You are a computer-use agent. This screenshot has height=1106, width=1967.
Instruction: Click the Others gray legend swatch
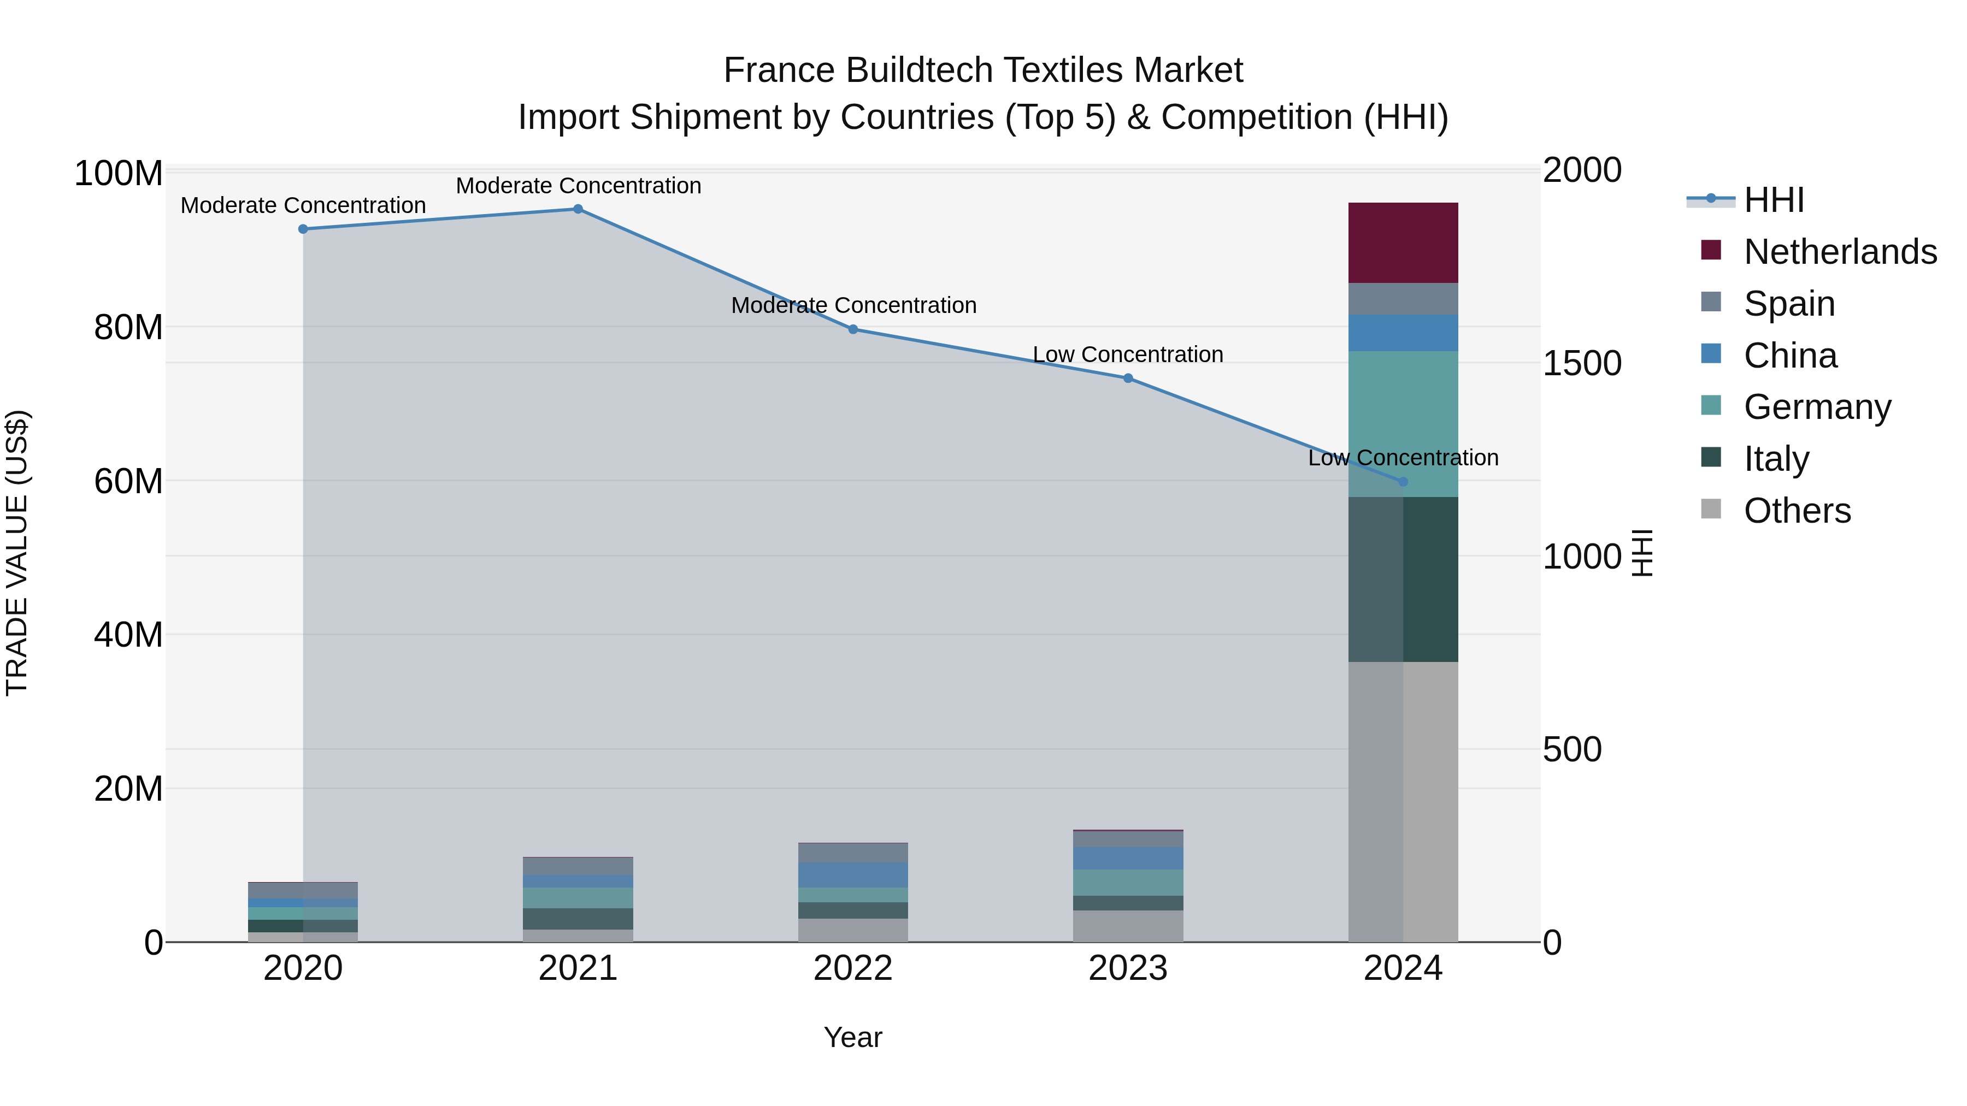pos(1711,508)
